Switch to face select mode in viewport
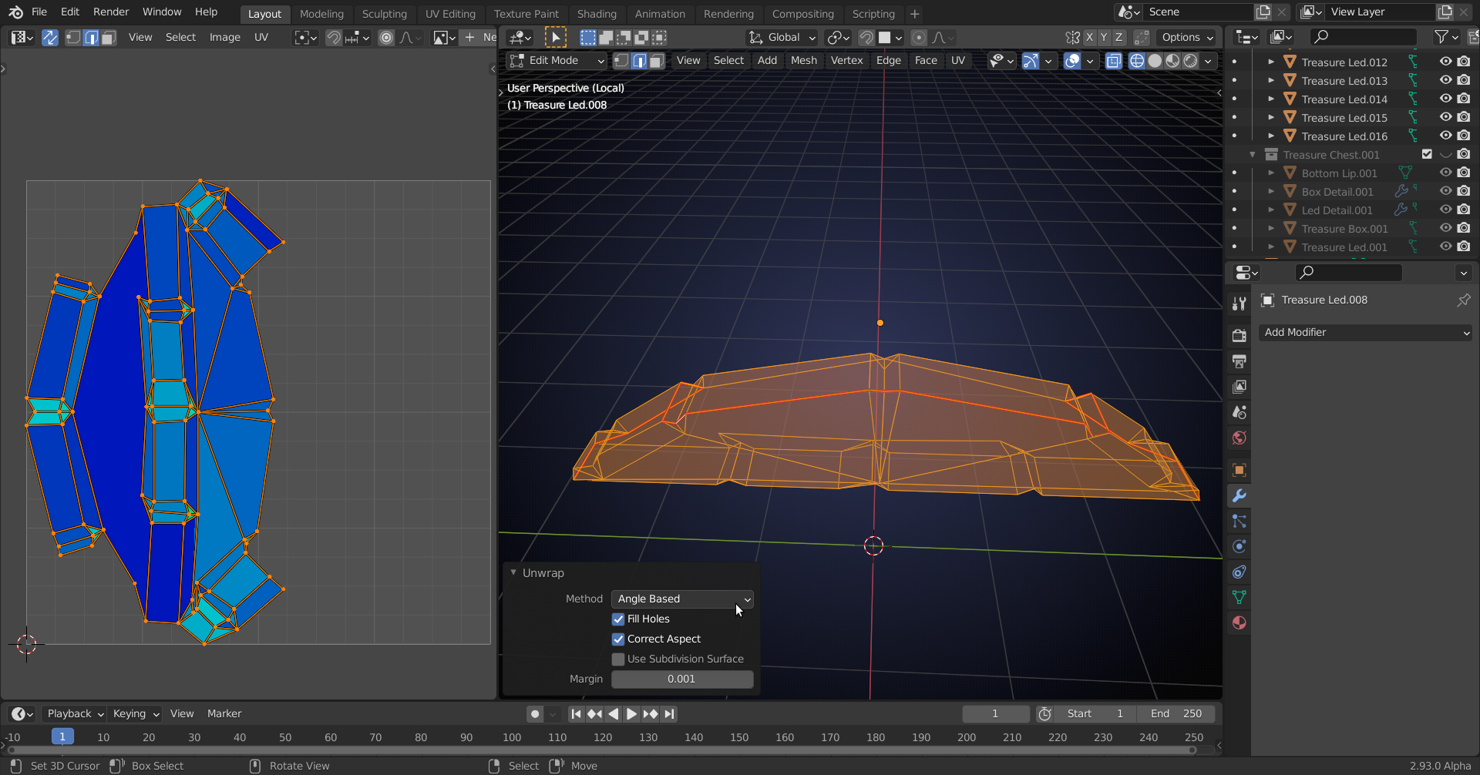The image size is (1480, 775). [656, 61]
